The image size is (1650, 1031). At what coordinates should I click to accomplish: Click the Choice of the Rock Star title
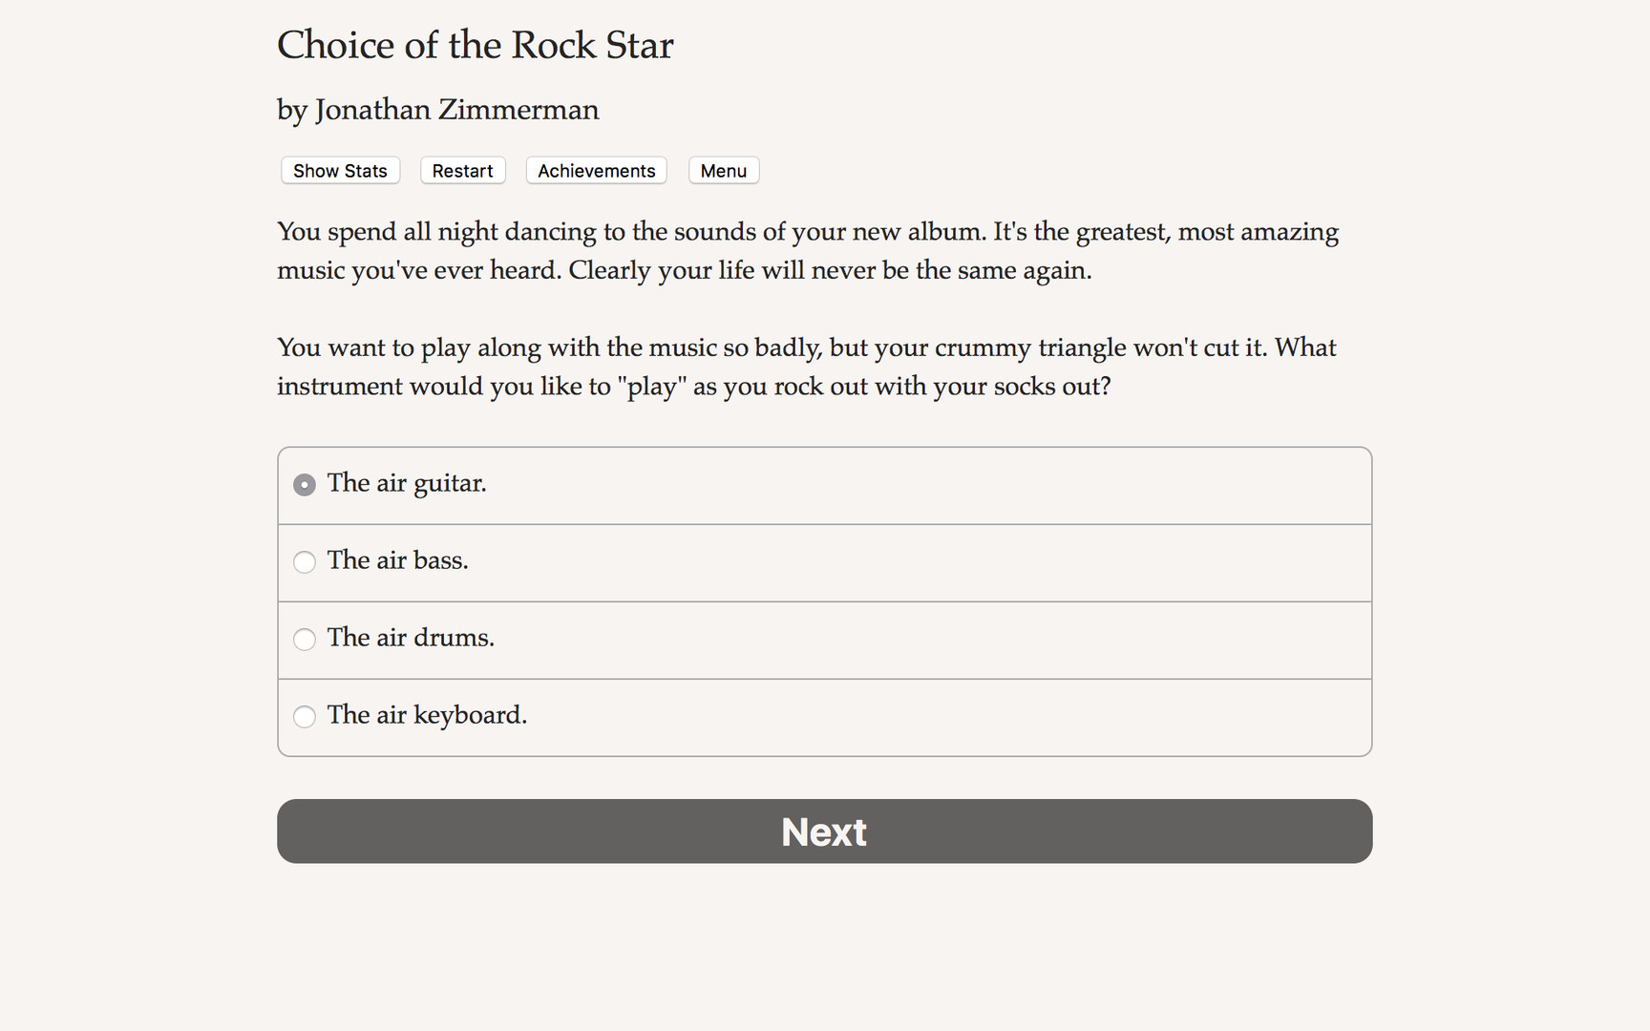[475, 45]
